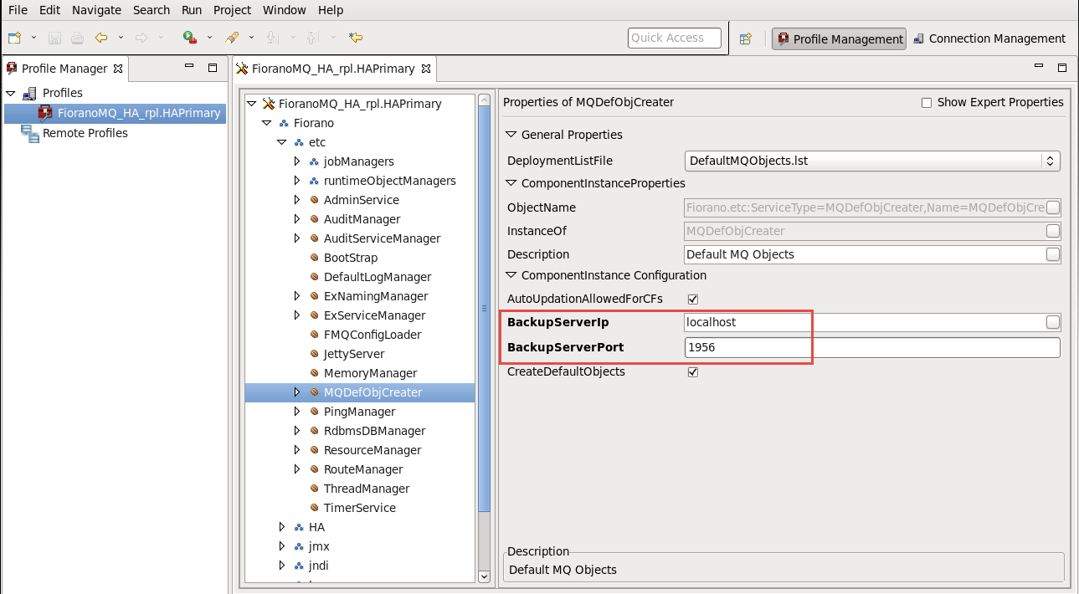This screenshot has height=594, width=1079.
Task: Open the Help menu
Action: [x=331, y=10]
